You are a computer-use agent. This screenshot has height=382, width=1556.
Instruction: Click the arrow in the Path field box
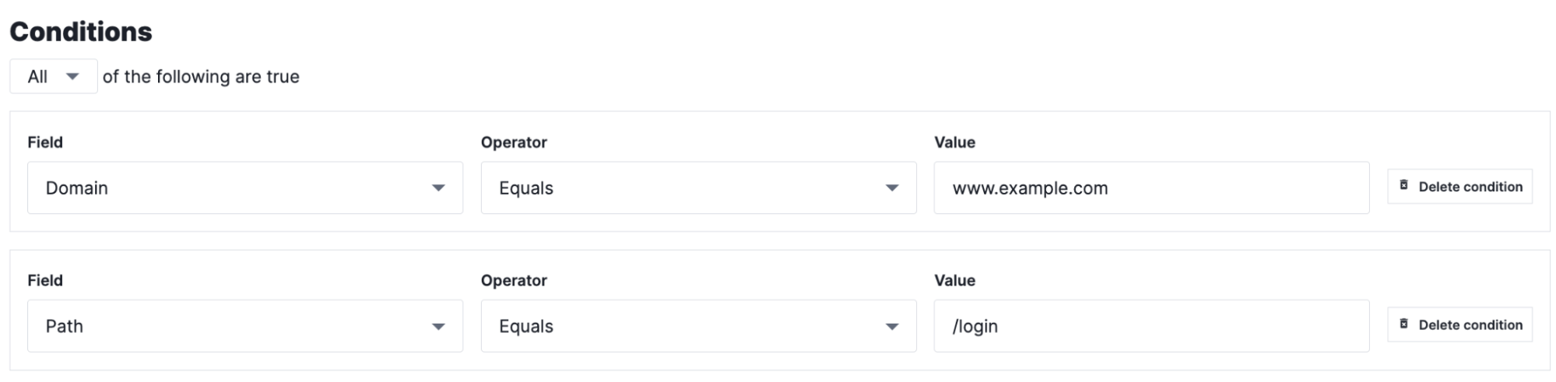click(x=438, y=327)
